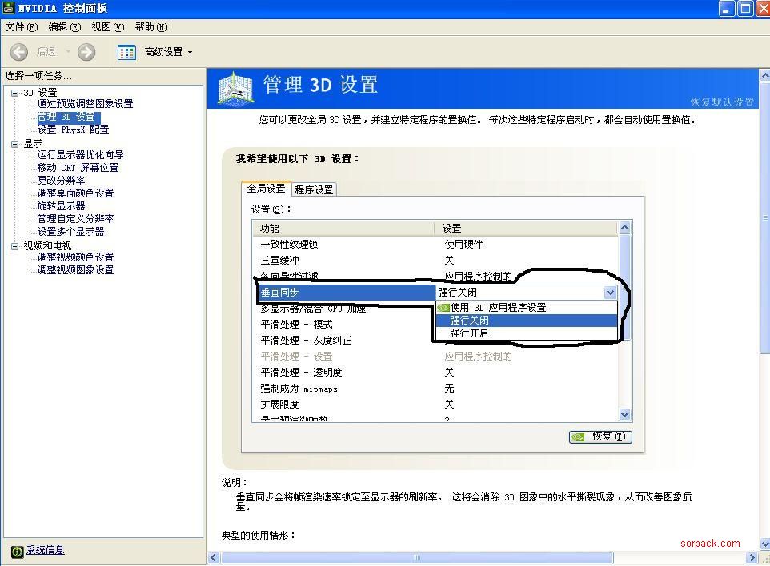
Task: Choose 使用 3D 应用程序设置 option
Action: point(497,307)
